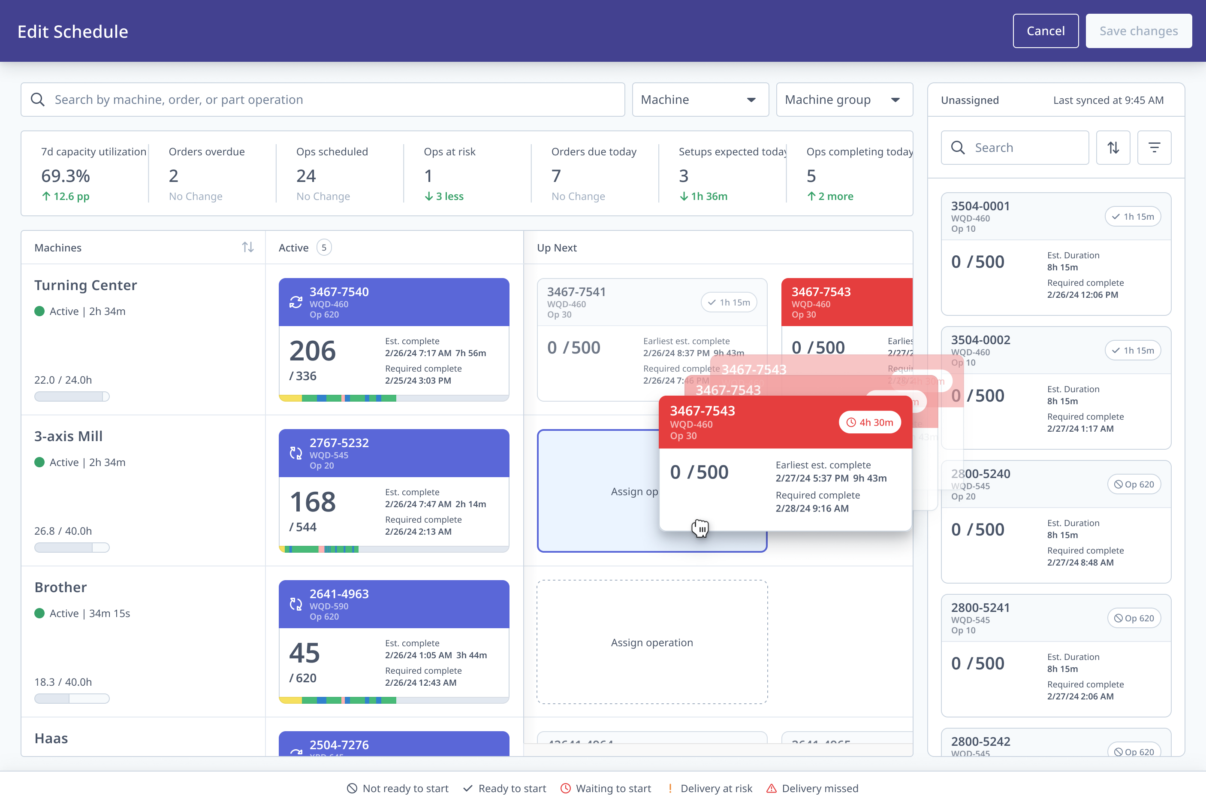Screen dimensions: 1206x805
Task: Click Ready to start legend checkmark
Action: pyautogui.click(x=468, y=788)
